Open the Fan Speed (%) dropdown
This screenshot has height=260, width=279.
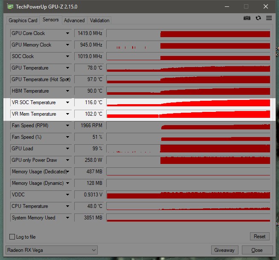(x=67, y=137)
